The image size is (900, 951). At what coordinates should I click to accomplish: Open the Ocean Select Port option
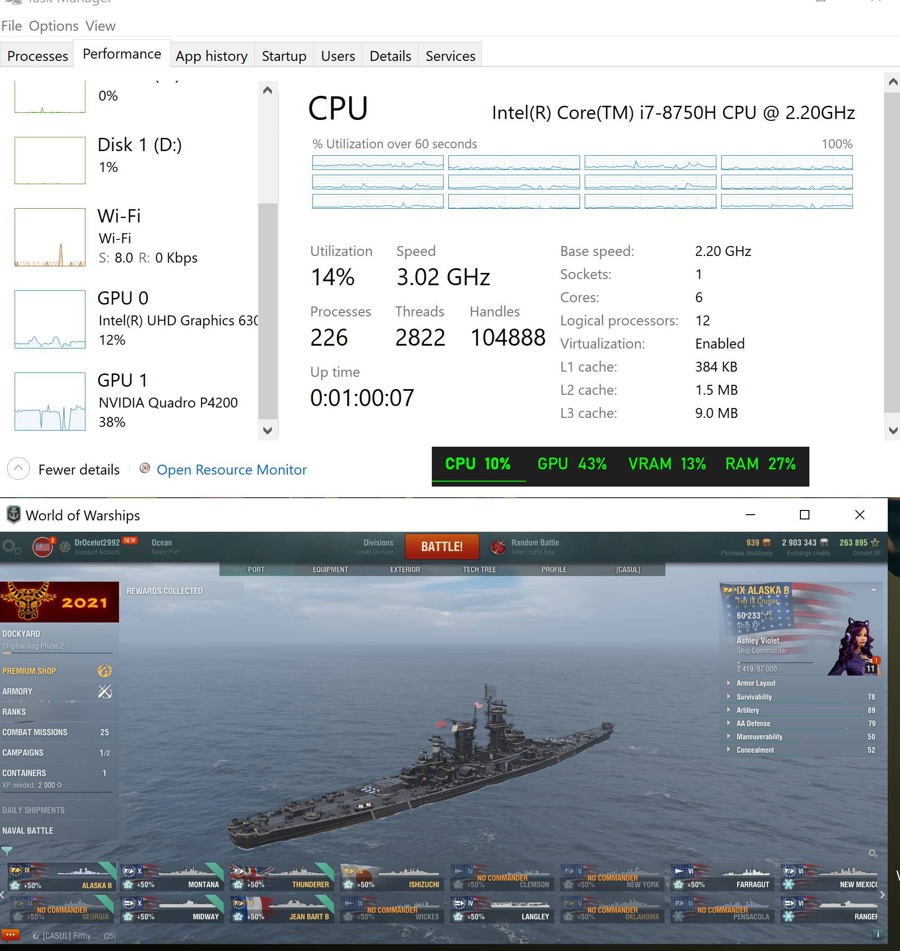tap(165, 547)
